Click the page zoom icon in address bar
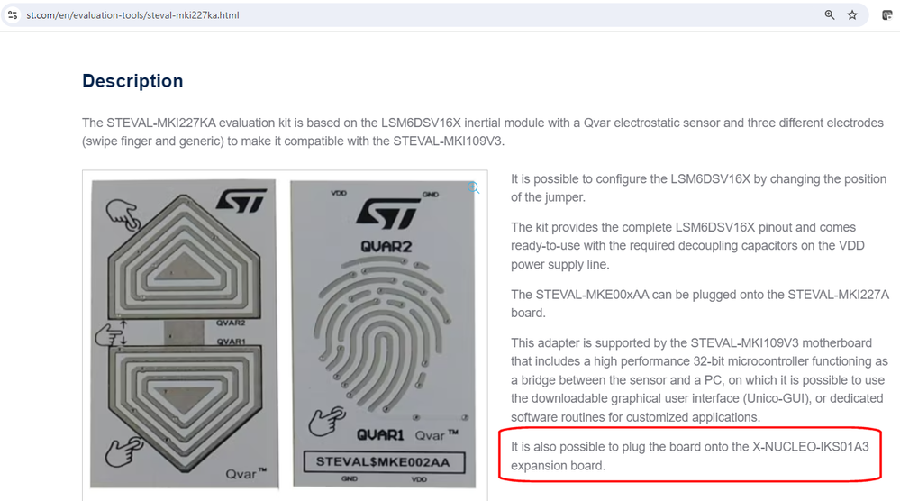The height and width of the screenshot is (501, 900). (830, 15)
